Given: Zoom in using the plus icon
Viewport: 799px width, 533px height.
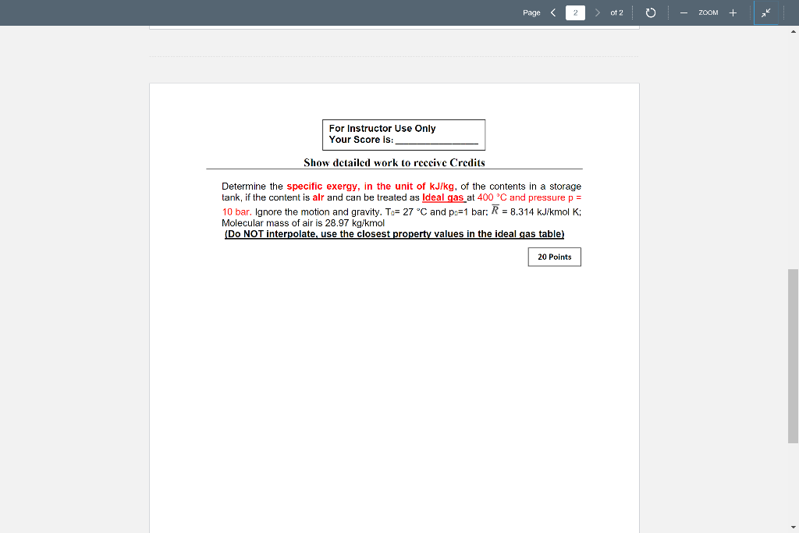Looking at the screenshot, I should coord(732,12).
